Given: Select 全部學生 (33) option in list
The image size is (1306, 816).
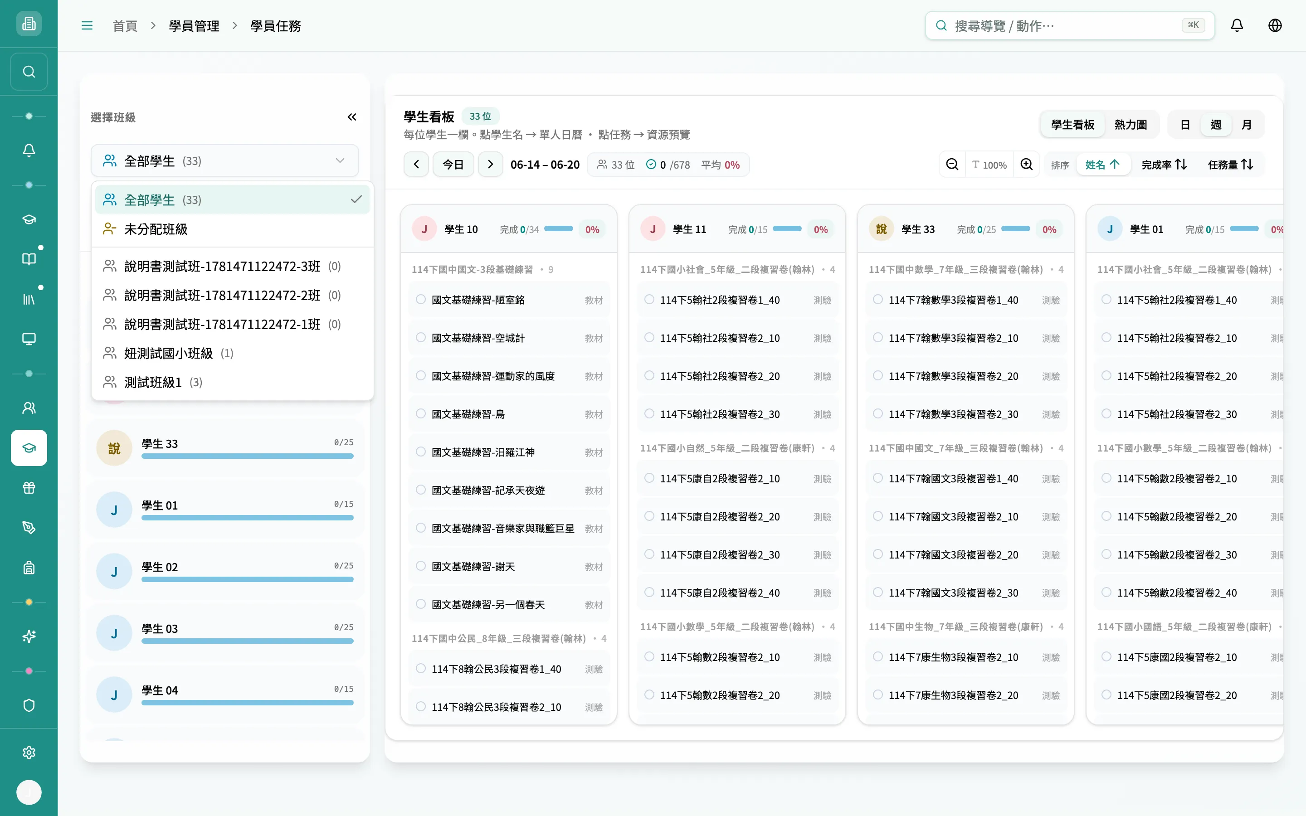Looking at the screenshot, I should point(232,199).
